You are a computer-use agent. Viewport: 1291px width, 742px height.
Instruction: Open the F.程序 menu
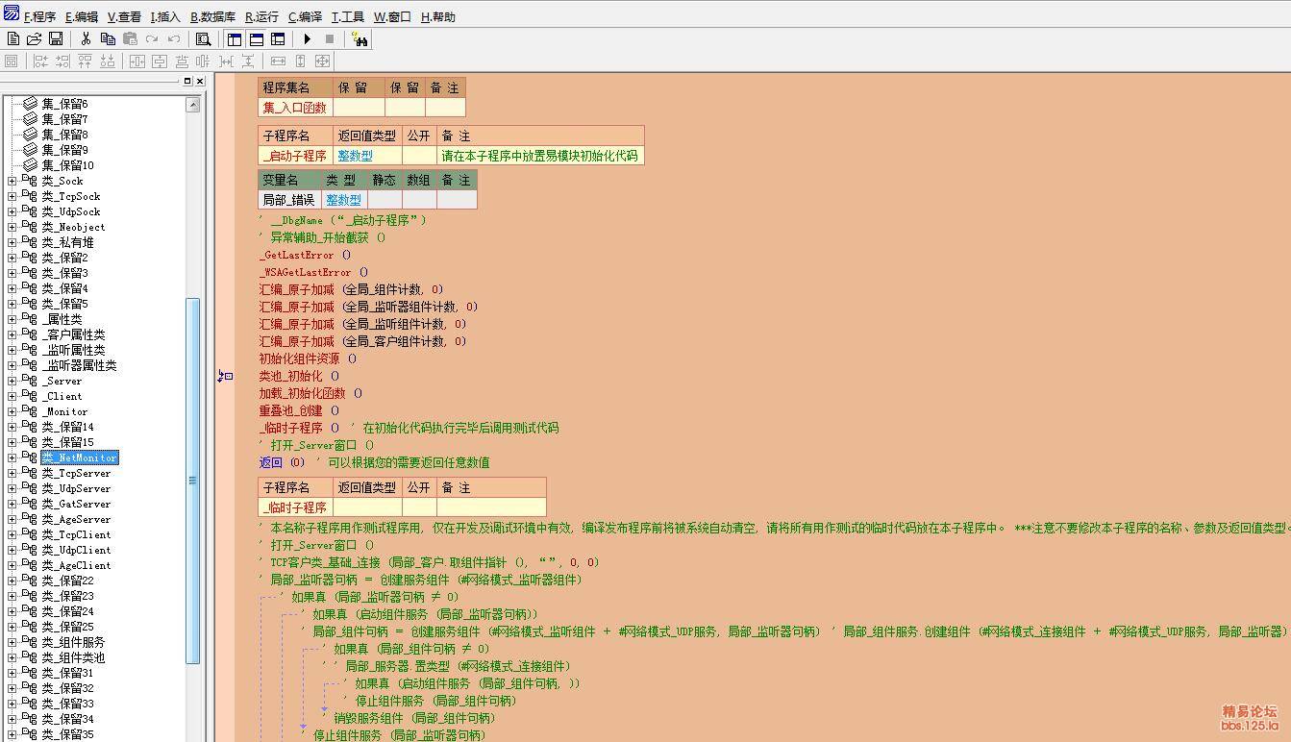pyautogui.click(x=39, y=17)
